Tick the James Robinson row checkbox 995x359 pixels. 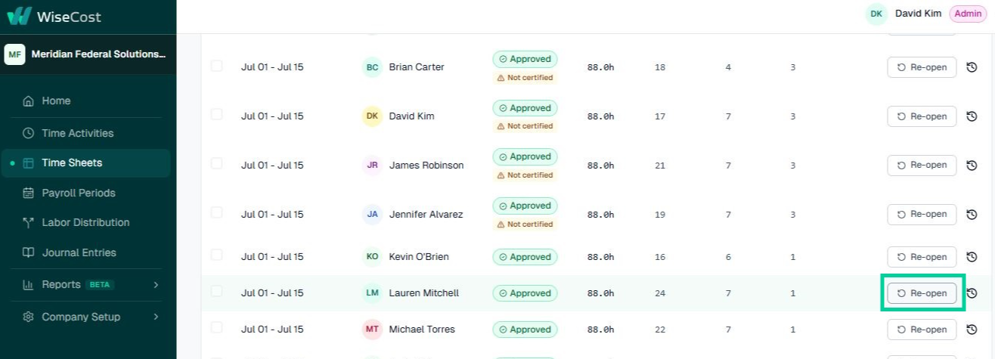pyautogui.click(x=217, y=163)
